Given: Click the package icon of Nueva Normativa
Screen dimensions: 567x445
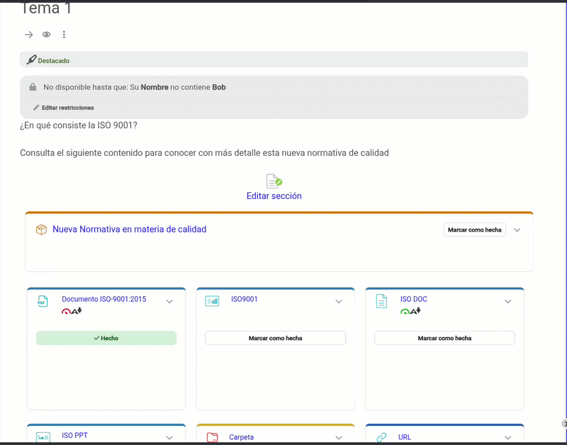Looking at the screenshot, I should point(41,230).
